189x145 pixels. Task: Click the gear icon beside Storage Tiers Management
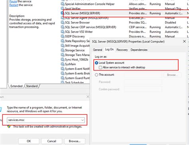tap(63, 55)
